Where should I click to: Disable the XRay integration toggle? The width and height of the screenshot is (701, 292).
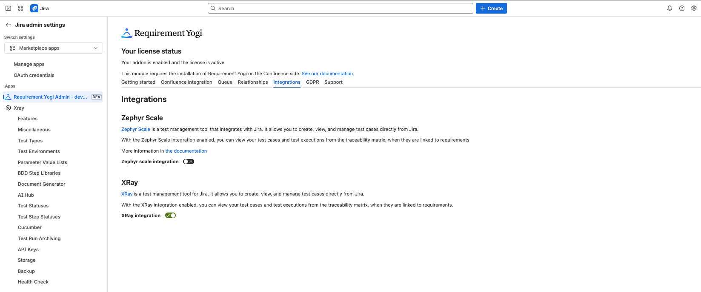171,215
